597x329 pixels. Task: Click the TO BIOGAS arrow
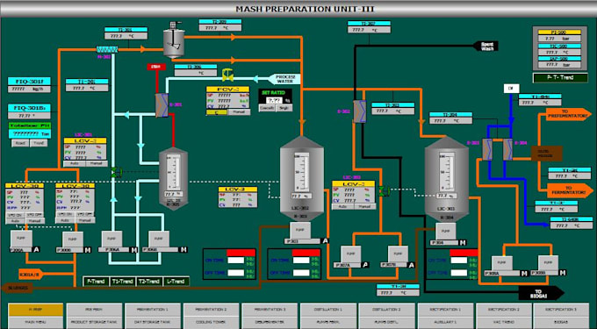pyautogui.click(x=542, y=293)
